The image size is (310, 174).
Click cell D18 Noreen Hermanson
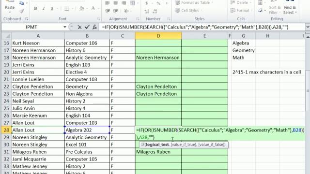(x=158, y=58)
